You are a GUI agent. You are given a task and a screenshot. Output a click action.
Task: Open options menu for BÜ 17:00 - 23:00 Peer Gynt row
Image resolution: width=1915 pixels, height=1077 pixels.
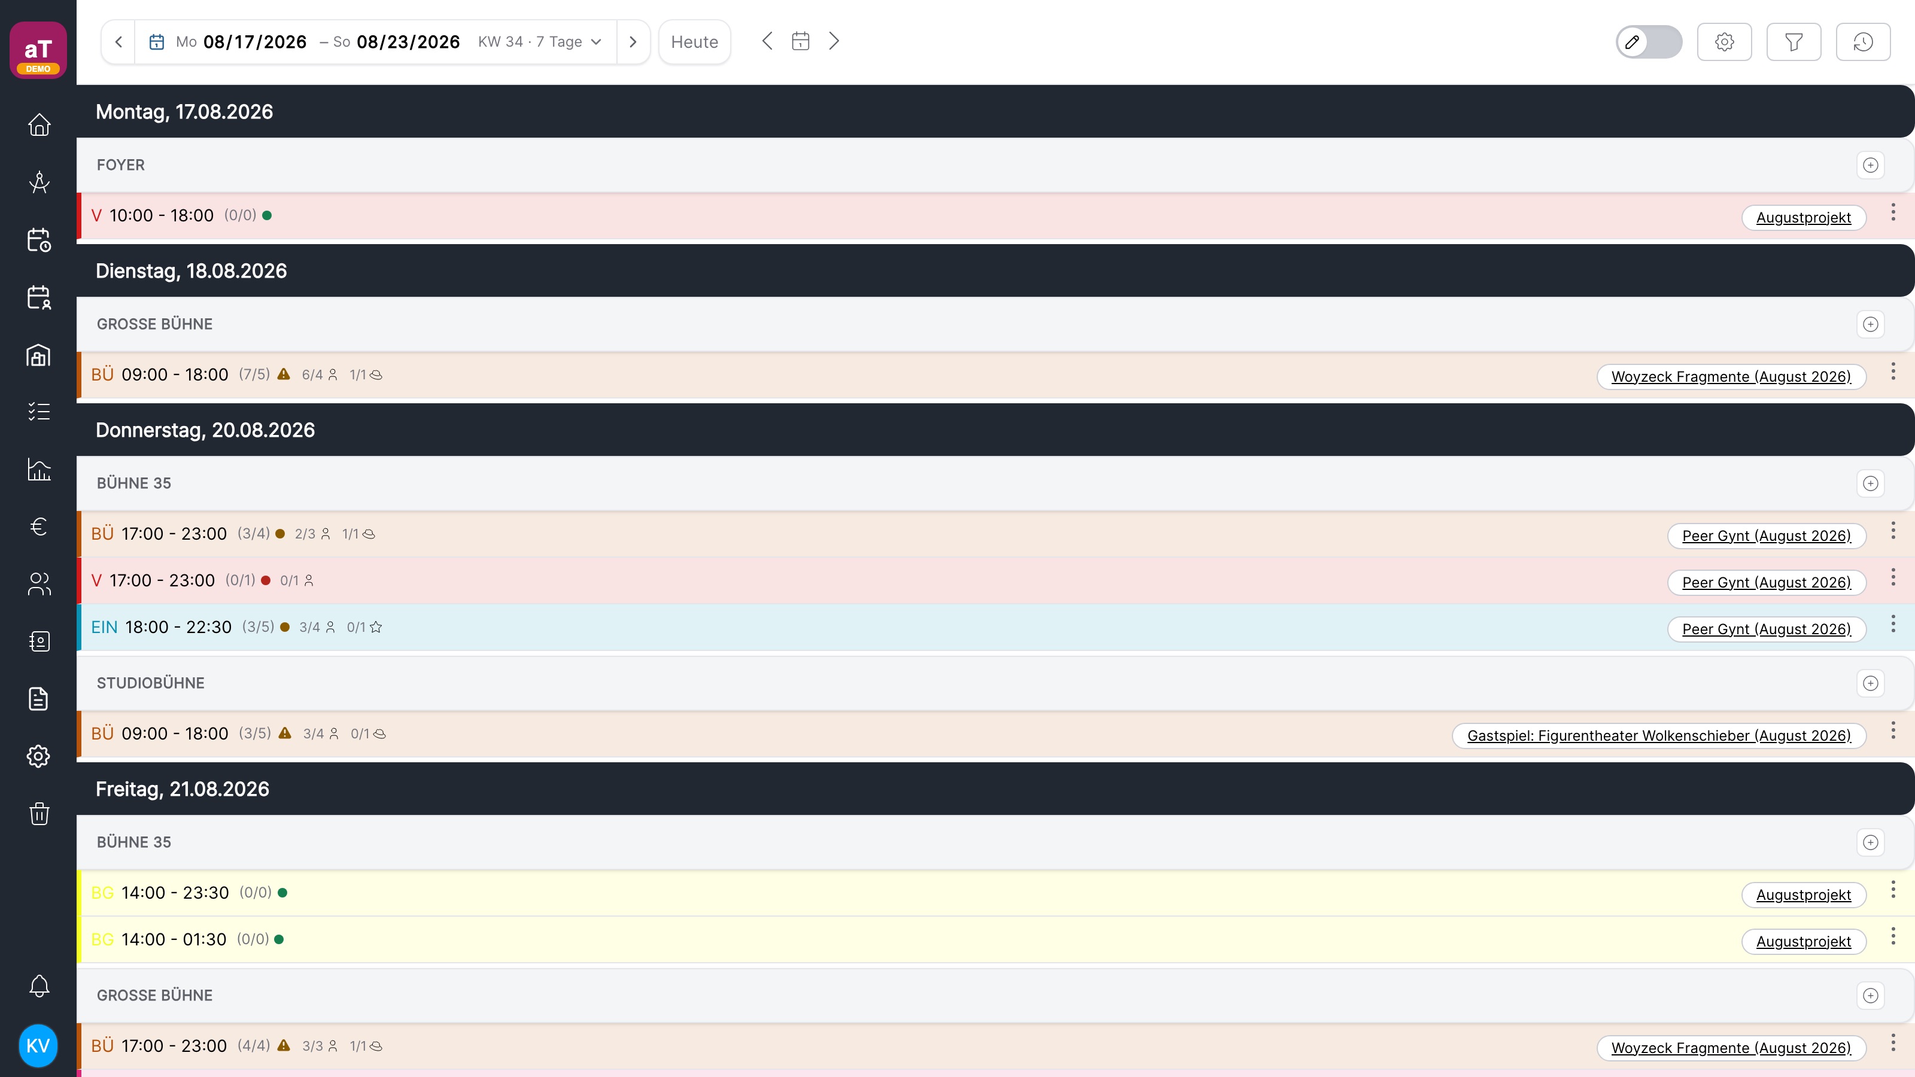[x=1893, y=531]
